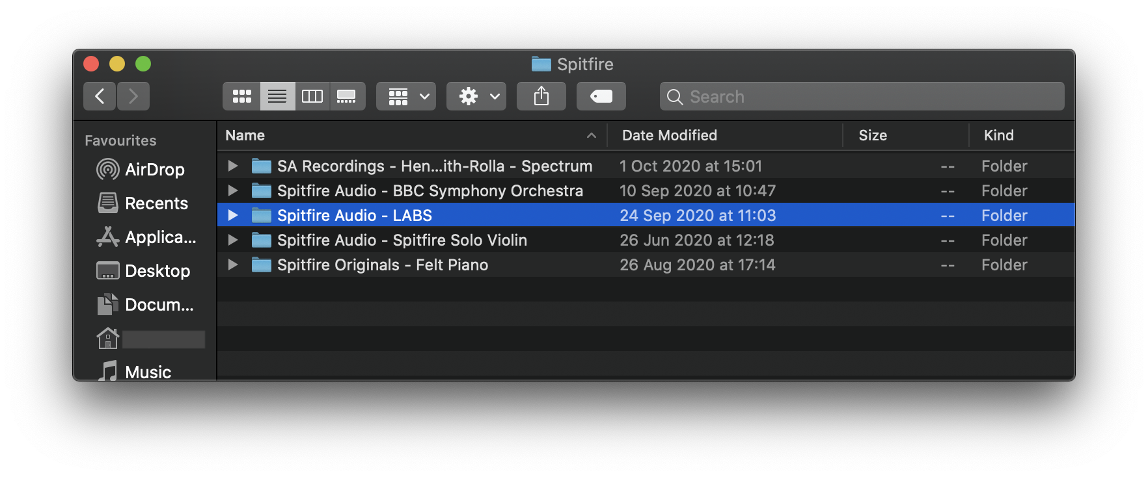Click the Edit Tags button

(x=601, y=96)
